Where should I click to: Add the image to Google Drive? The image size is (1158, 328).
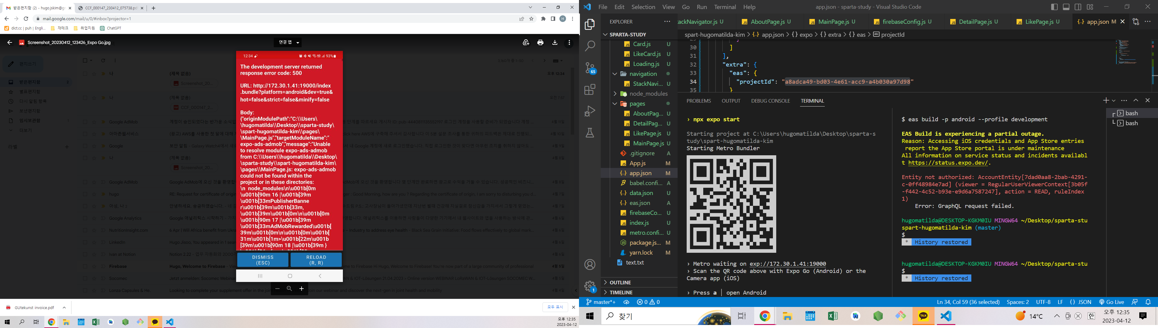click(526, 43)
